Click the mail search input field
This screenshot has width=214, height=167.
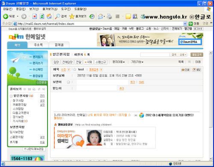pos(155,55)
